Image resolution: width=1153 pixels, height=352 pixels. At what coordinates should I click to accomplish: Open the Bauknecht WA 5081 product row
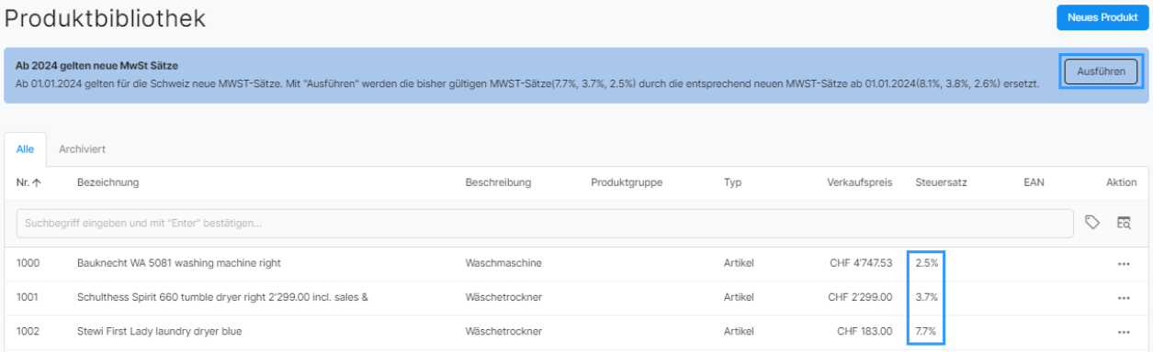(x=576, y=264)
